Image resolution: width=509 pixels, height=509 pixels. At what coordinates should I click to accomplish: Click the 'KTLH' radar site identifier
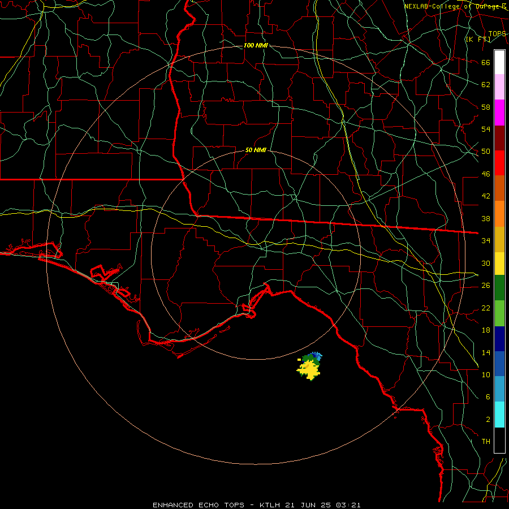coord(270,505)
